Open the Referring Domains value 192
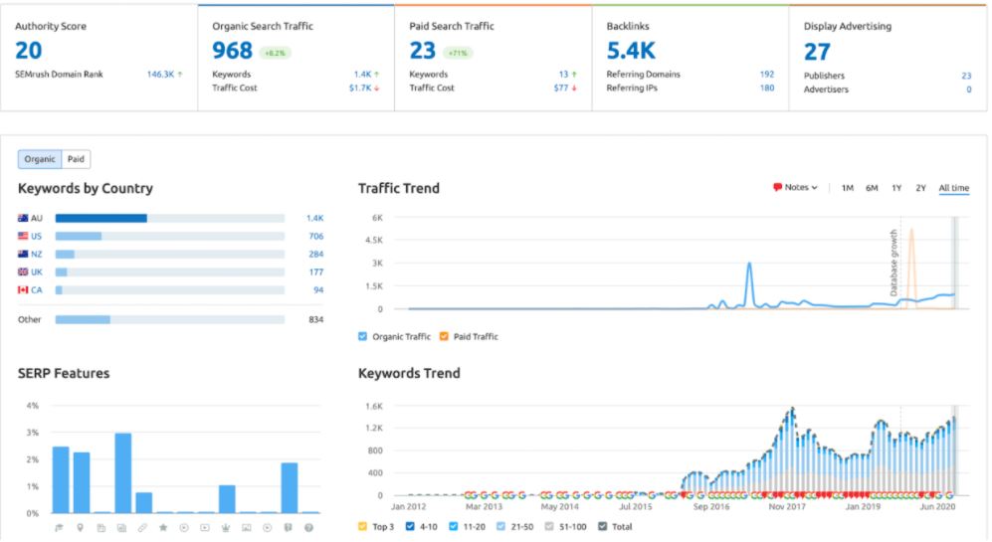992x542 pixels. point(766,74)
